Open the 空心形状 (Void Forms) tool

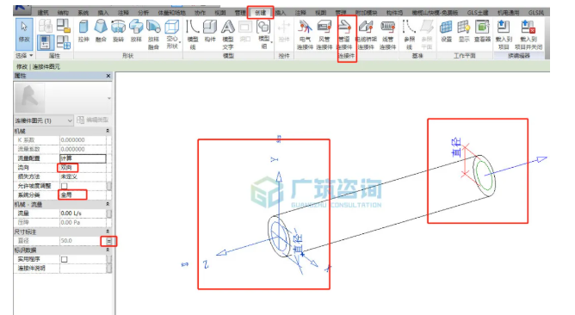172,34
